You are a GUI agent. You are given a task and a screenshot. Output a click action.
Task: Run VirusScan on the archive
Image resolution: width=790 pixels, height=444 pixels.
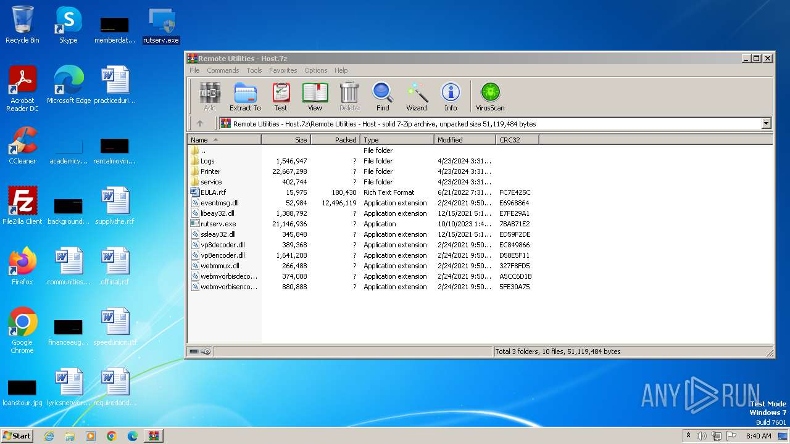point(490,97)
